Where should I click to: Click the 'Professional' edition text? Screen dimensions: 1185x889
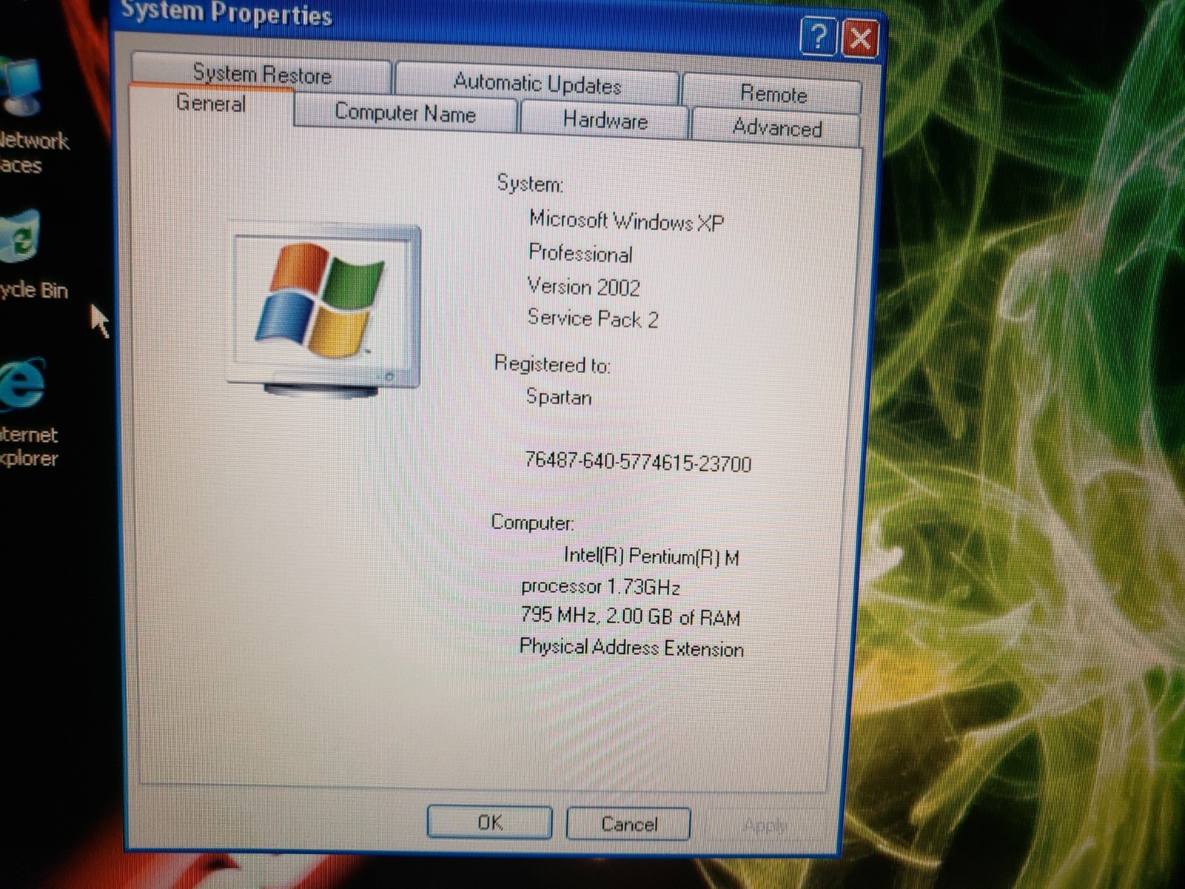point(580,253)
